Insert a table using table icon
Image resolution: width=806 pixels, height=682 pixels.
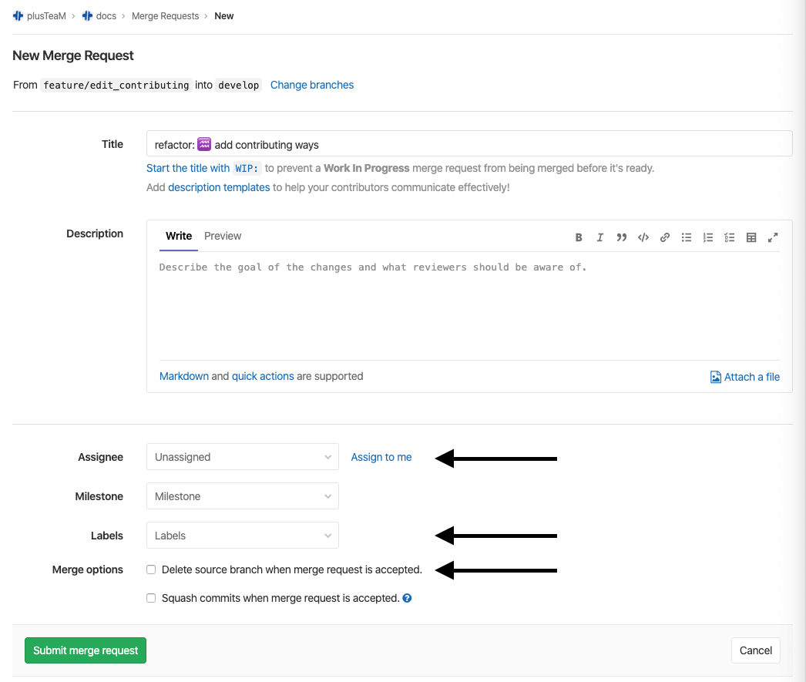click(751, 237)
